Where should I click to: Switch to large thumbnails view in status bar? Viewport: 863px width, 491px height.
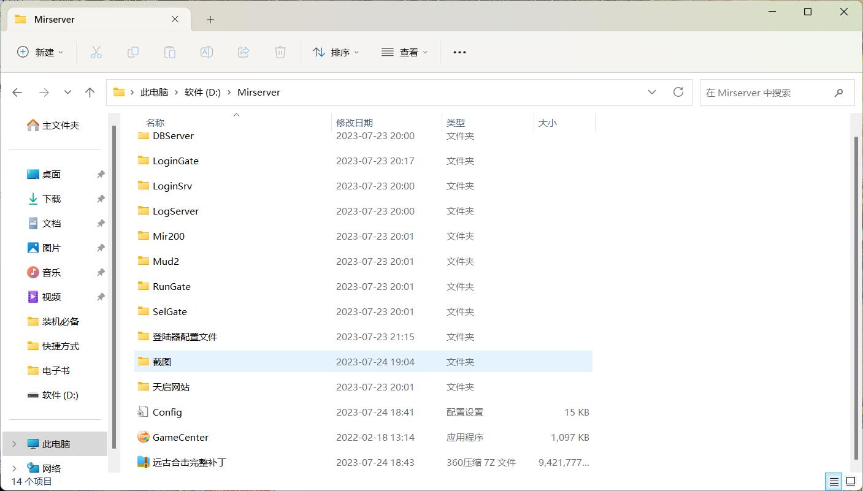850,481
